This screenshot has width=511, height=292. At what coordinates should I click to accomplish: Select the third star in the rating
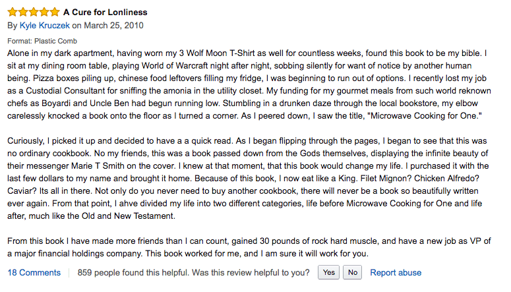coord(34,12)
